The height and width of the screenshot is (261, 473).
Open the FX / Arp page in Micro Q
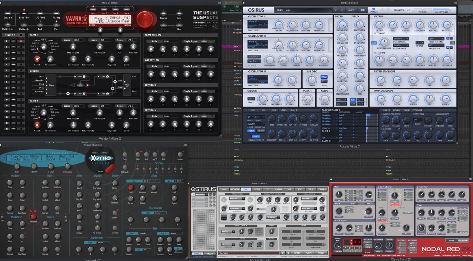(x=56, y=13)
